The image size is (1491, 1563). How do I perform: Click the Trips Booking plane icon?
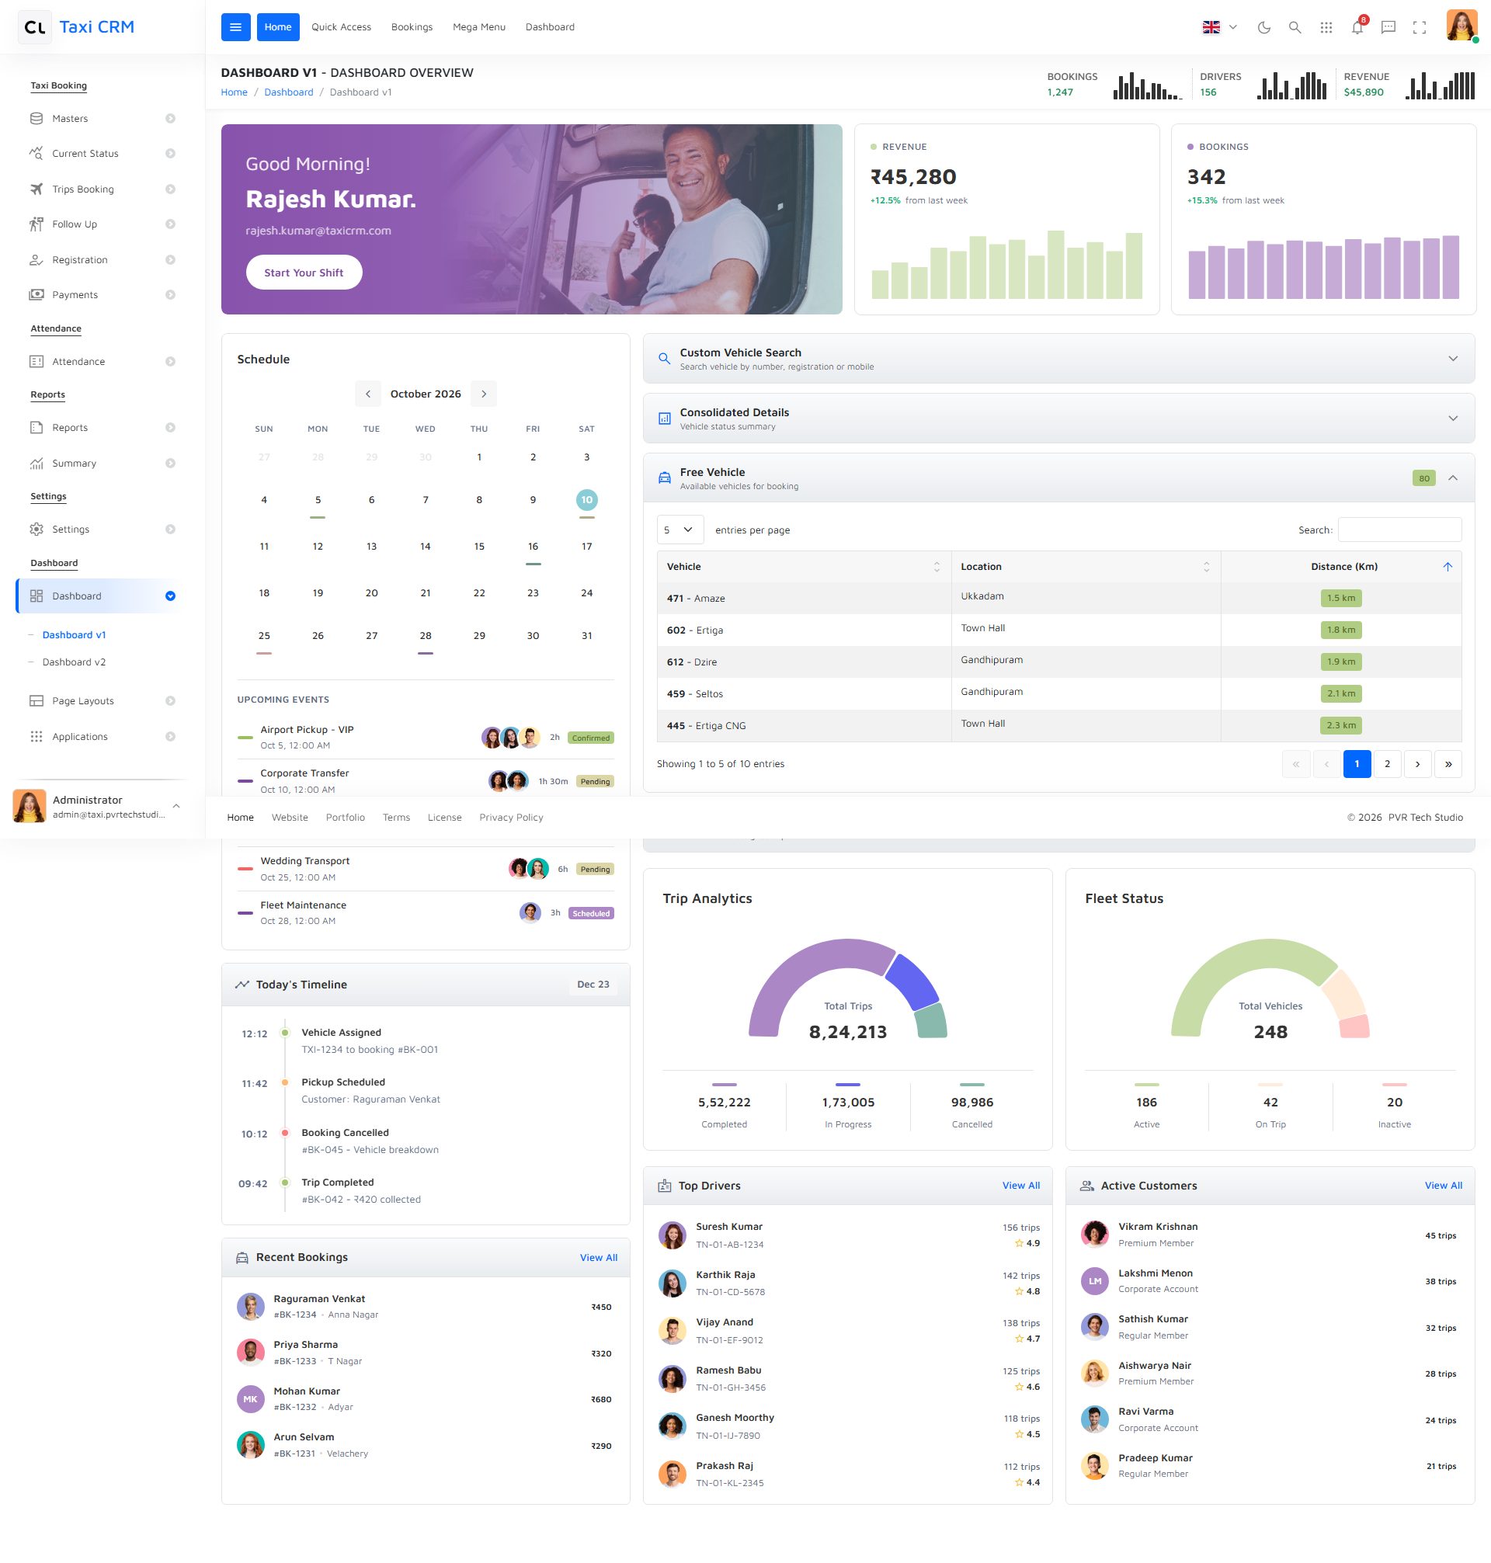pos(36,189)
